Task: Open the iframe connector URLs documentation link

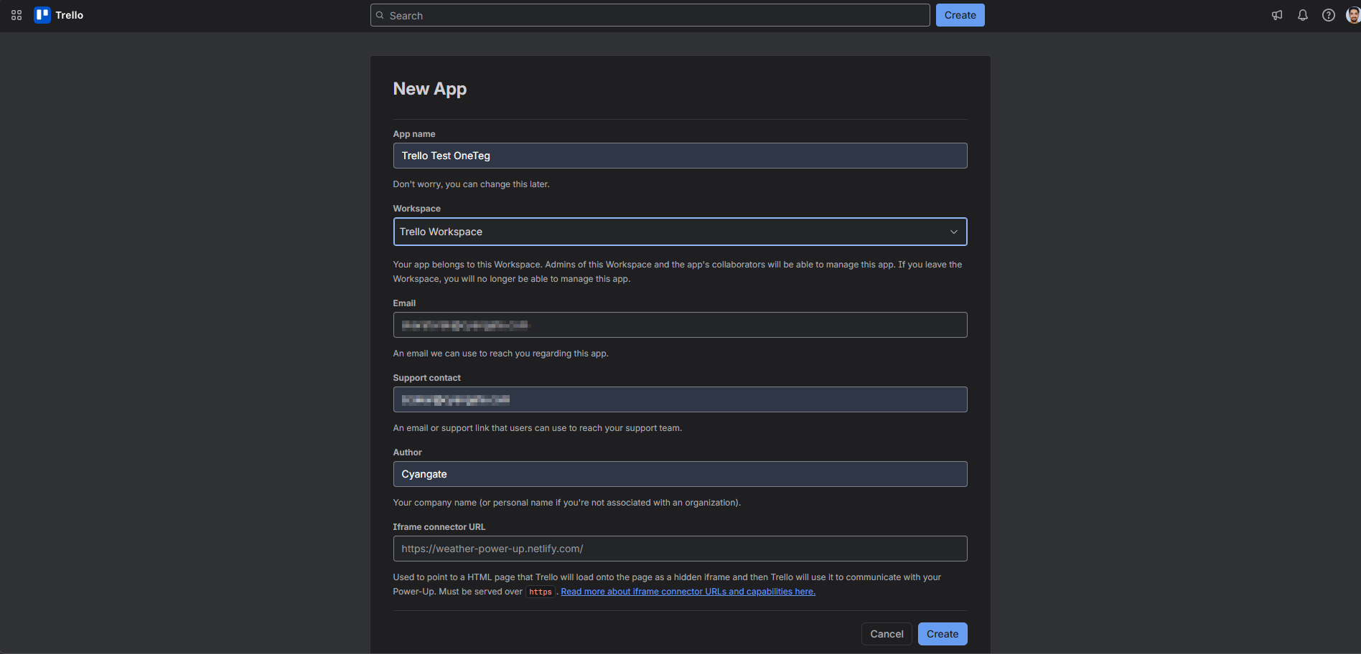Action: click(688, 592)
